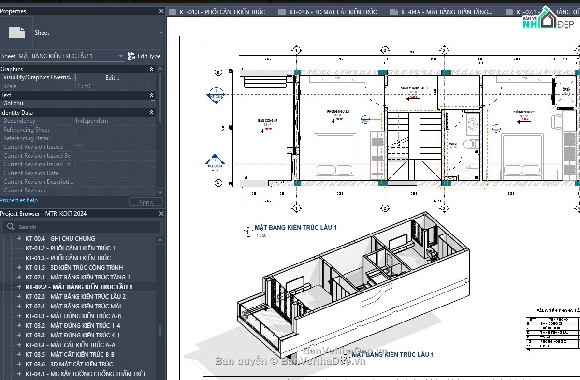Click Project Browser scroll-up arrow
Viewport: 580px width, 380px height.
160,240
